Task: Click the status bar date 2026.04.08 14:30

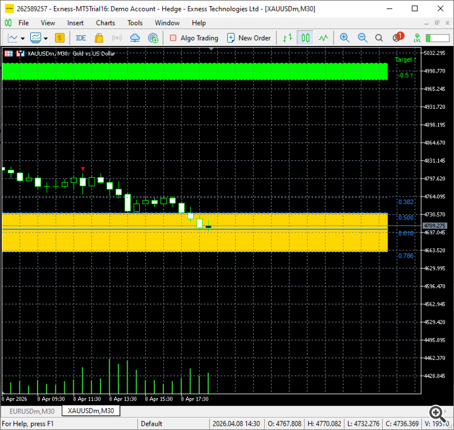Action: (x=236, y=424)
